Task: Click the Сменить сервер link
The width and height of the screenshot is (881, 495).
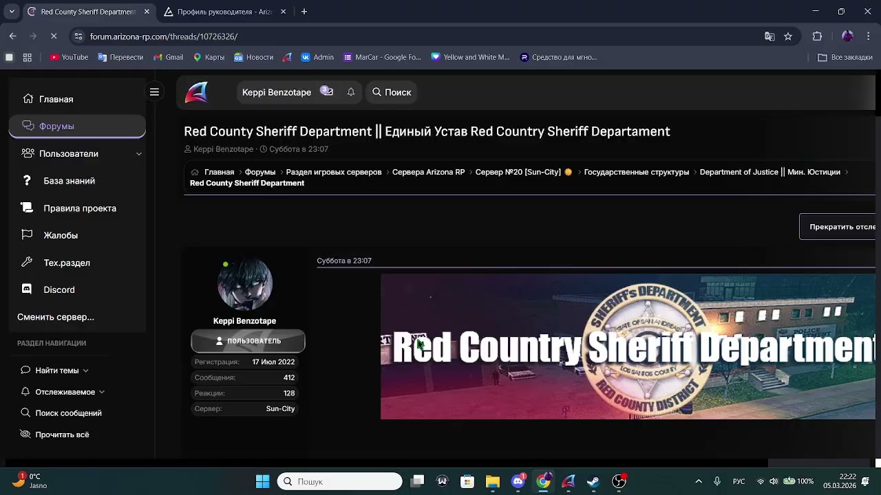Action: (56, 317)
